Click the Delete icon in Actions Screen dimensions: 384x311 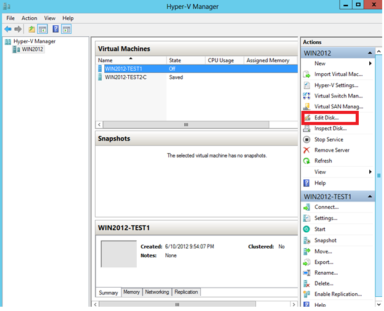(306, 283)
